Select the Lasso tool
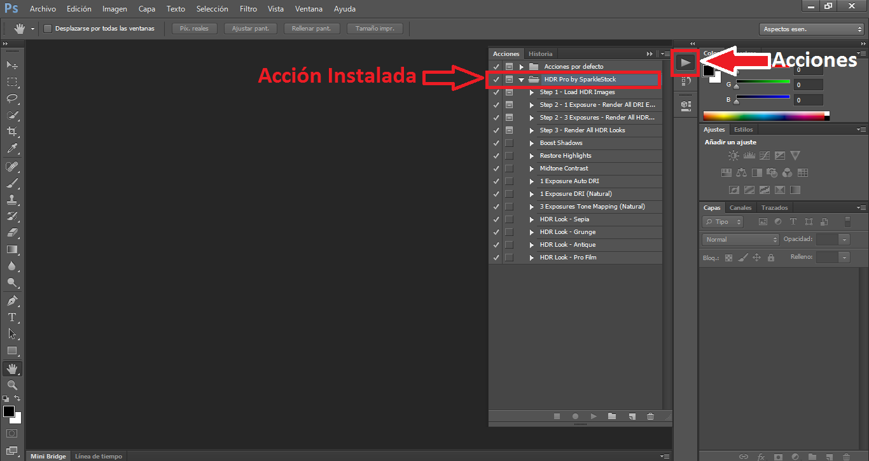Screen dimensions: 869x461 [12, 99]
